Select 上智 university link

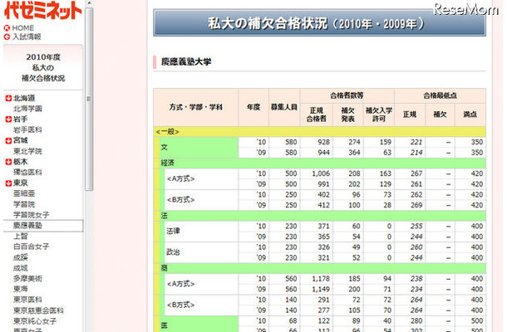(21, 236)
